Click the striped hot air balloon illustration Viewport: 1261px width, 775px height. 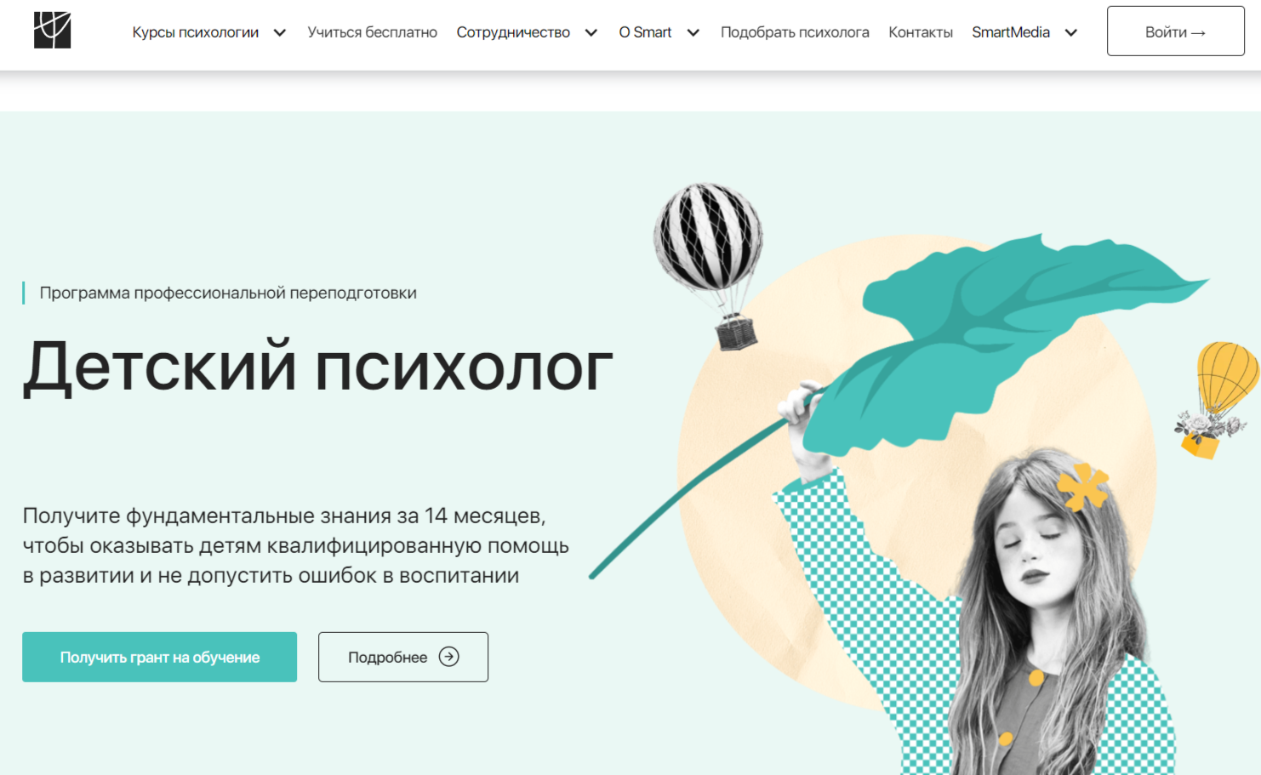(709, 265)
